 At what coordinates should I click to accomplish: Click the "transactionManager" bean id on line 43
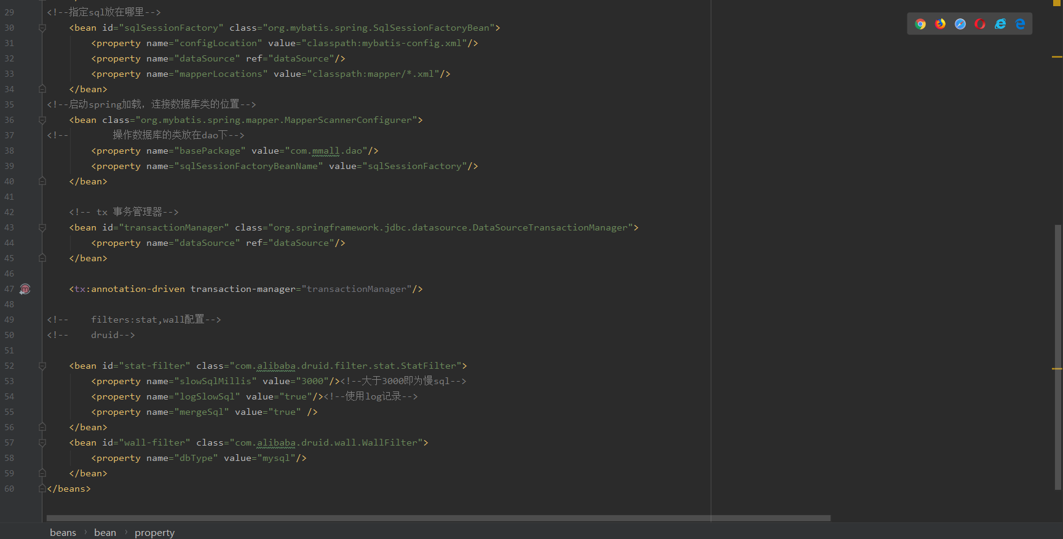174,227
